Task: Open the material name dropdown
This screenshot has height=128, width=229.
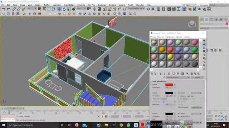Action: pyautogui.click(x=177, y=78)
